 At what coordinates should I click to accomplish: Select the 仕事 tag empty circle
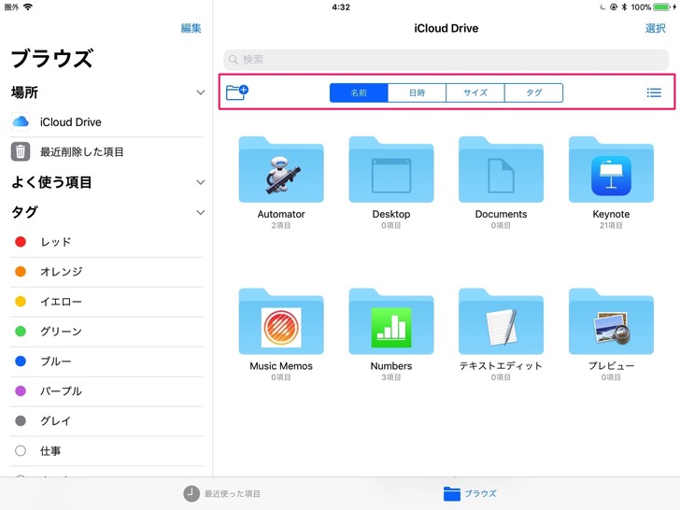(21, 450)
